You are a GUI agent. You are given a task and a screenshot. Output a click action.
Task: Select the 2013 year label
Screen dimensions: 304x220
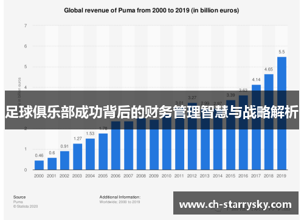[205, 176]
